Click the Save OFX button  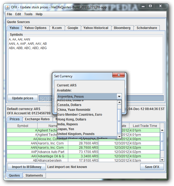(x=152, y=167)
